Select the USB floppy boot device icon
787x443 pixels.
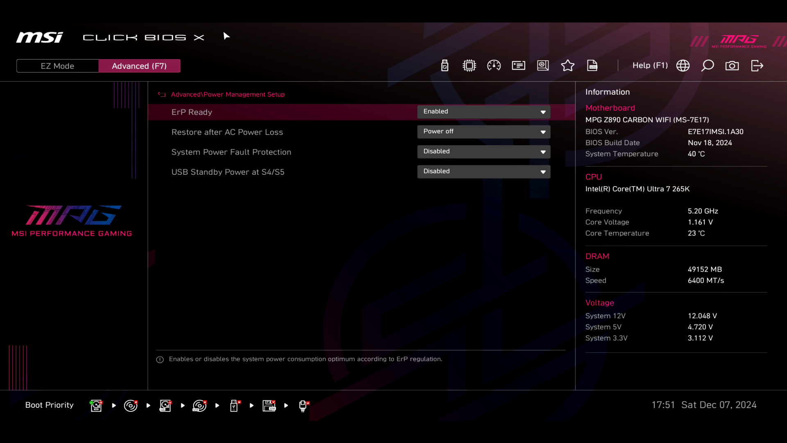pos(269,406)
